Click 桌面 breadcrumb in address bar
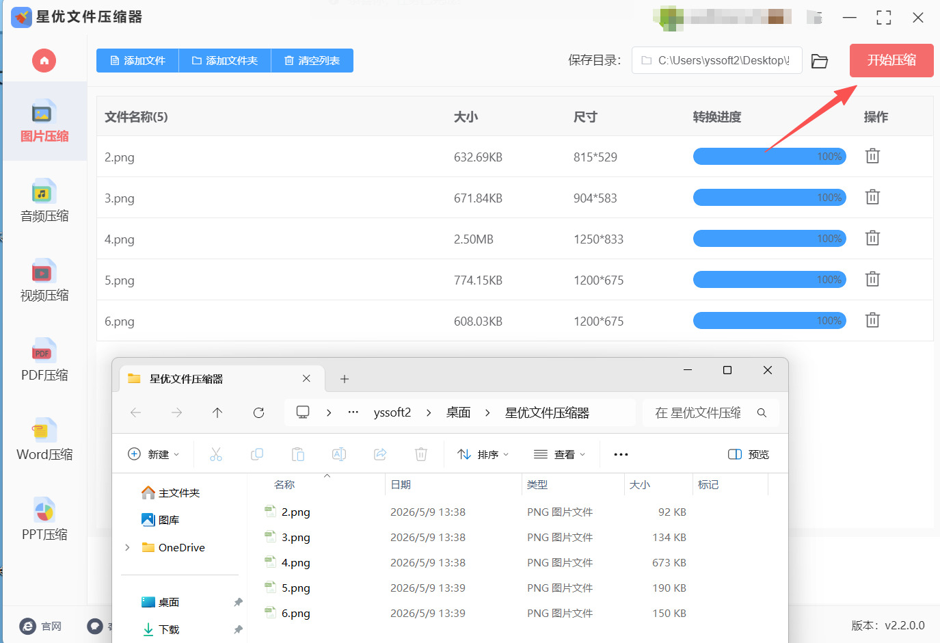 coord(458,412)
